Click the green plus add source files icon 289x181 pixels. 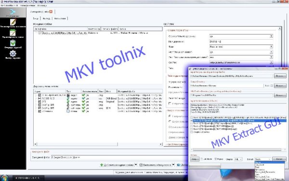102,165
